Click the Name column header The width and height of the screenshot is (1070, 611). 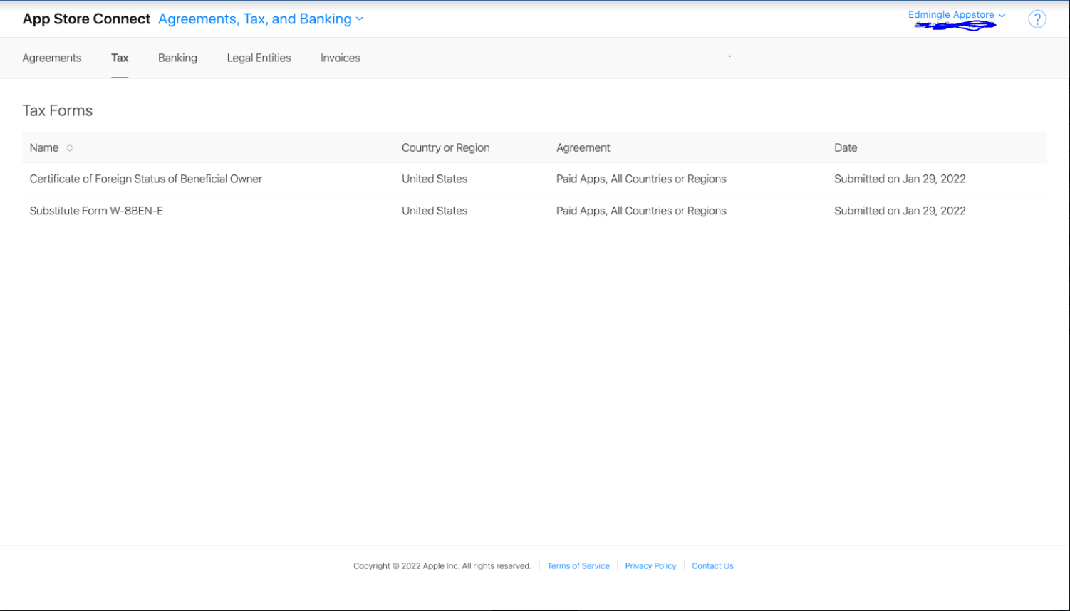click(x=44, y=148)
